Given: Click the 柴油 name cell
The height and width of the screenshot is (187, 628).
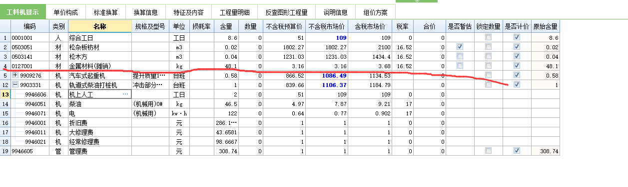Looking at the screenshot, I should tap(100, 104).
